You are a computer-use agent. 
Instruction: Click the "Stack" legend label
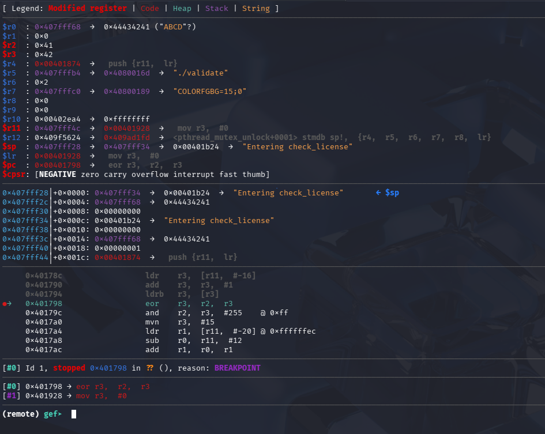[216, 8]
